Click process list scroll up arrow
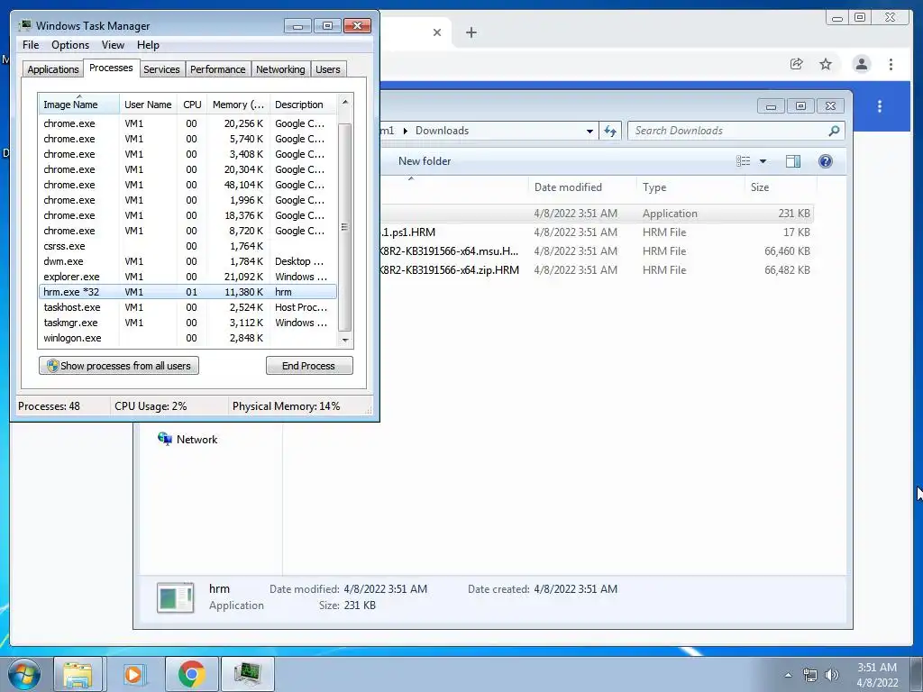The height and width of the screenshot is (692, 923). 345,102
